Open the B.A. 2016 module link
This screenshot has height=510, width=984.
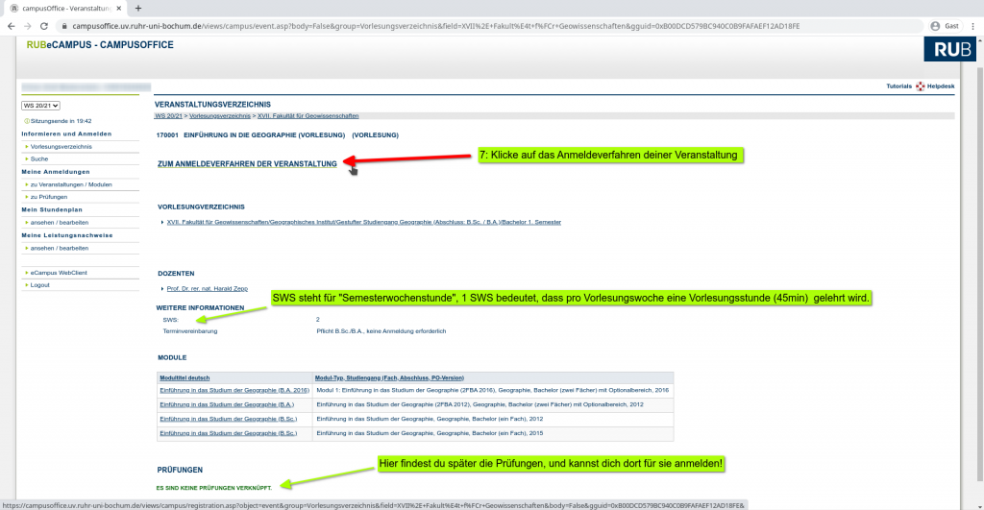point(234,390)
